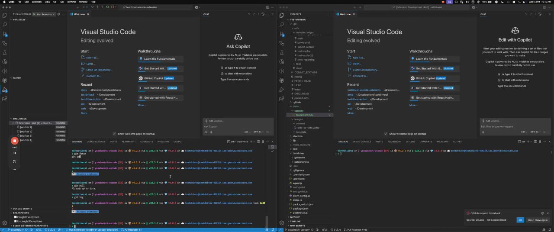This screenshot has width=554, height=232.
Task: Click Don't Show Again on notification
Action: pos(538,220)
